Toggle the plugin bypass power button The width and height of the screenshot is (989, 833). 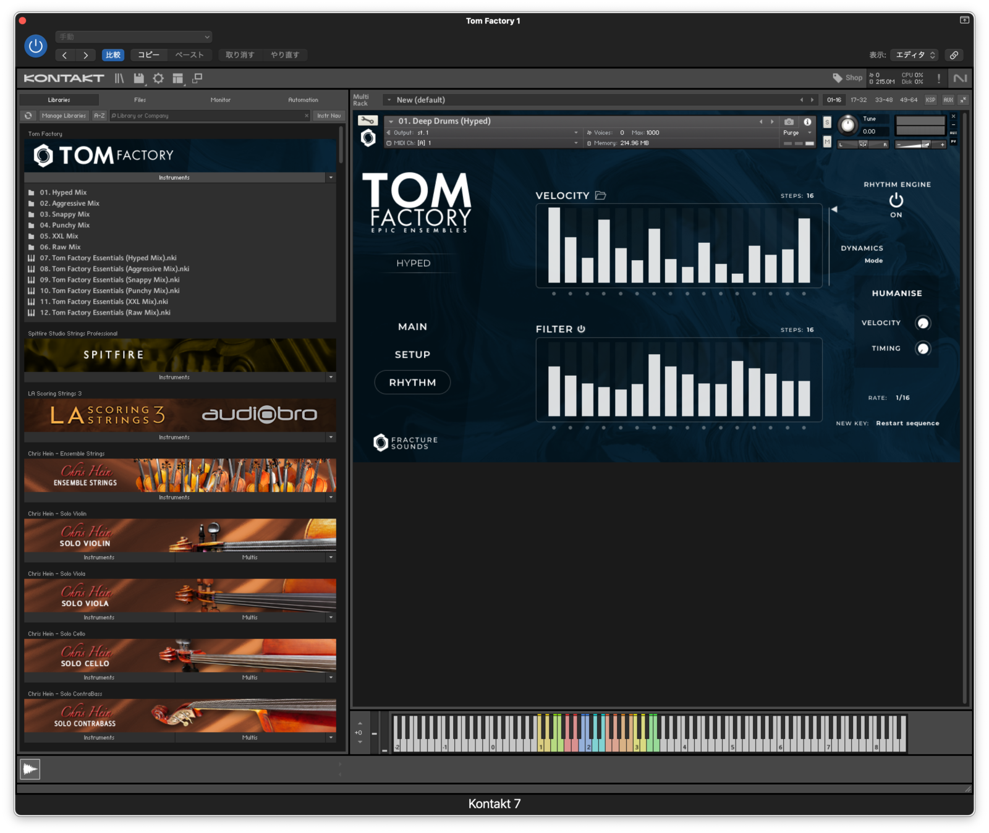click(x=36, y=46)
